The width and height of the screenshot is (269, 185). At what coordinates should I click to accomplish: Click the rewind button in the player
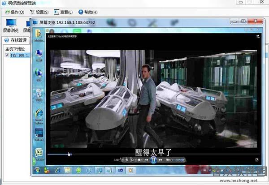146,160
